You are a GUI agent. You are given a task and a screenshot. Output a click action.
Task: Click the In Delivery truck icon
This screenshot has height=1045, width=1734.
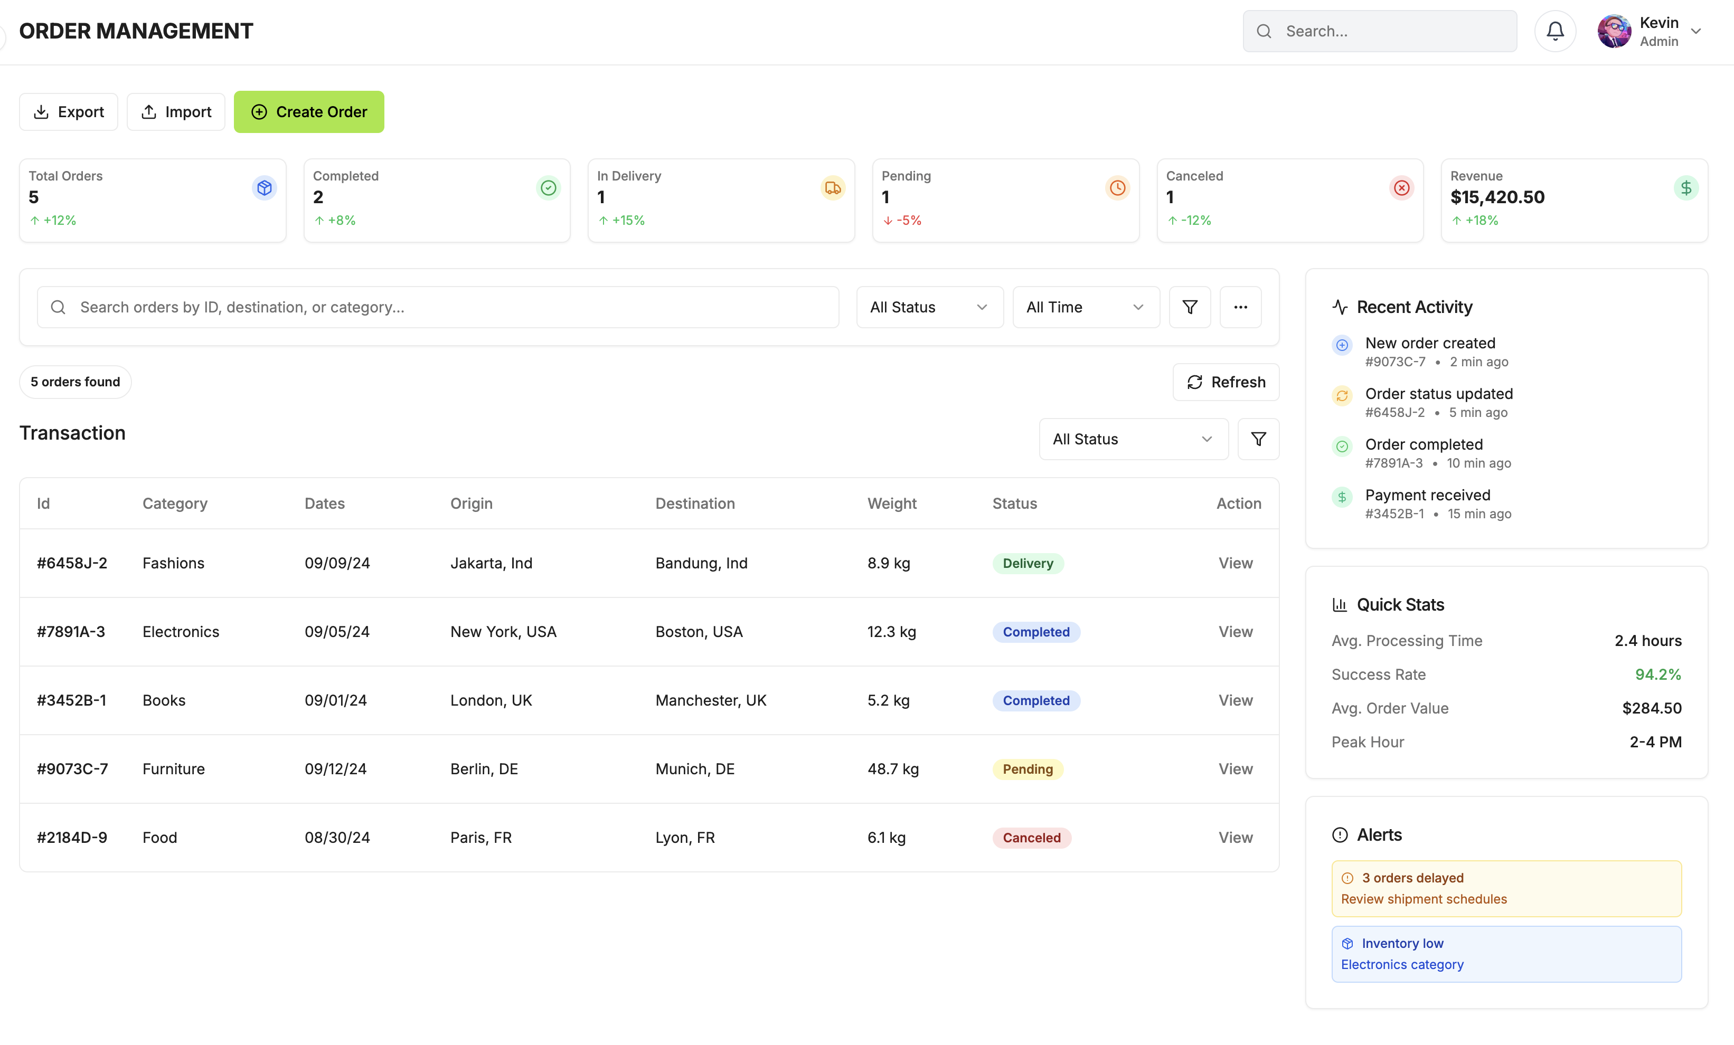tap(833, 188)
